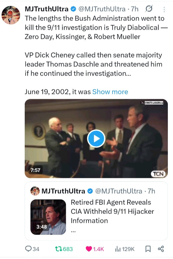
Task: View tweet analytics bar-chart icon
Action: pyautogui.click(x=117, y=249)
